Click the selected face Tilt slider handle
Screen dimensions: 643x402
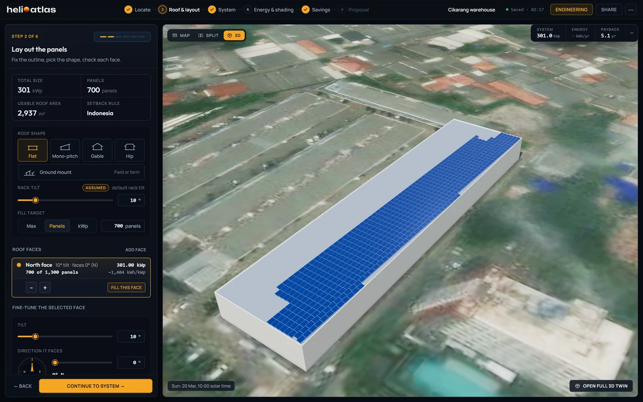pyautogui.click(x=35, y=336)
